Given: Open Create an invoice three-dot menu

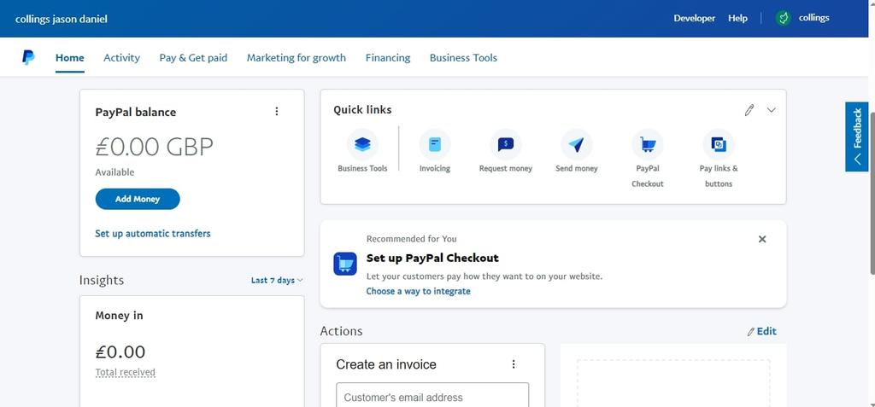Looking at the screenshot, I should tap(514, 364).
